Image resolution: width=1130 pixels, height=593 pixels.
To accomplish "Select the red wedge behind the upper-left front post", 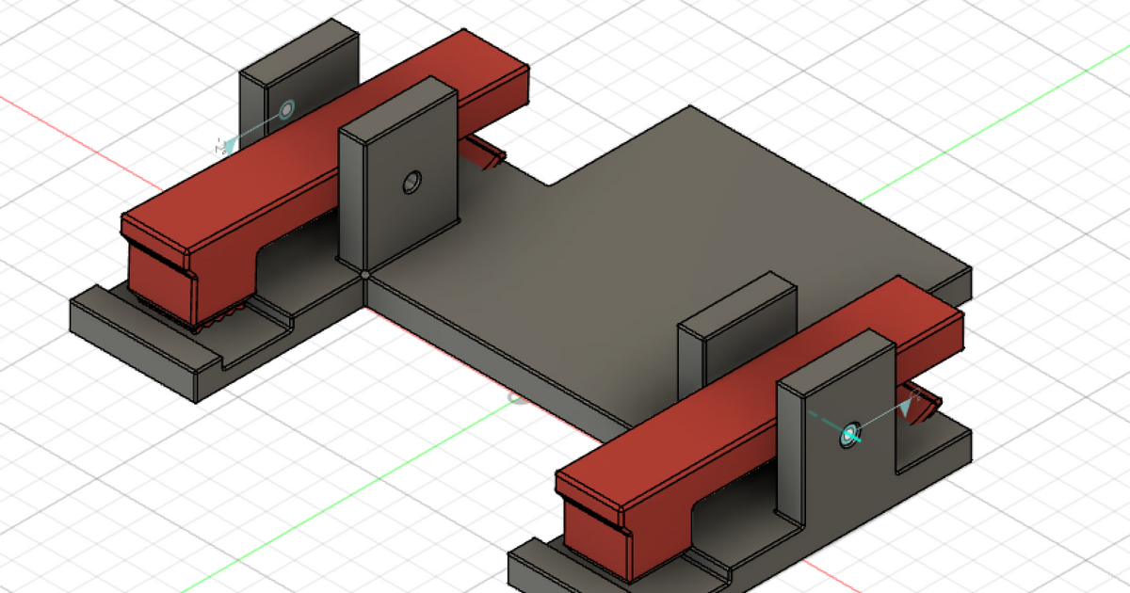I will tap(486, 153).
